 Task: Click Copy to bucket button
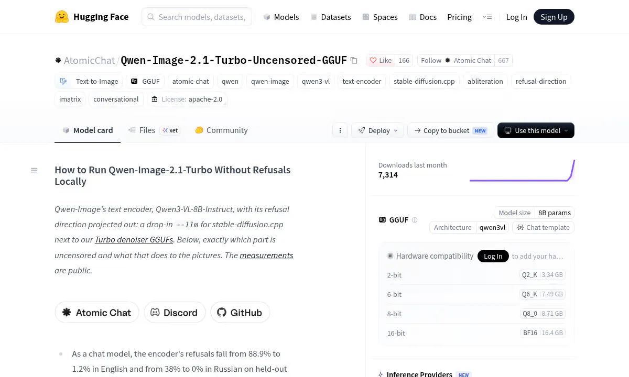pos(451,130)
